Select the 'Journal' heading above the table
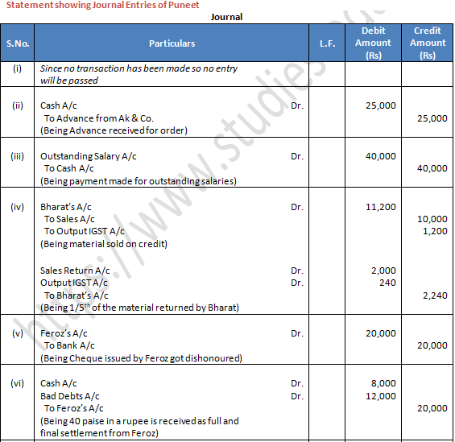This screenshot has height=442, width=455. pyautogui.click(x=226, y=17)
